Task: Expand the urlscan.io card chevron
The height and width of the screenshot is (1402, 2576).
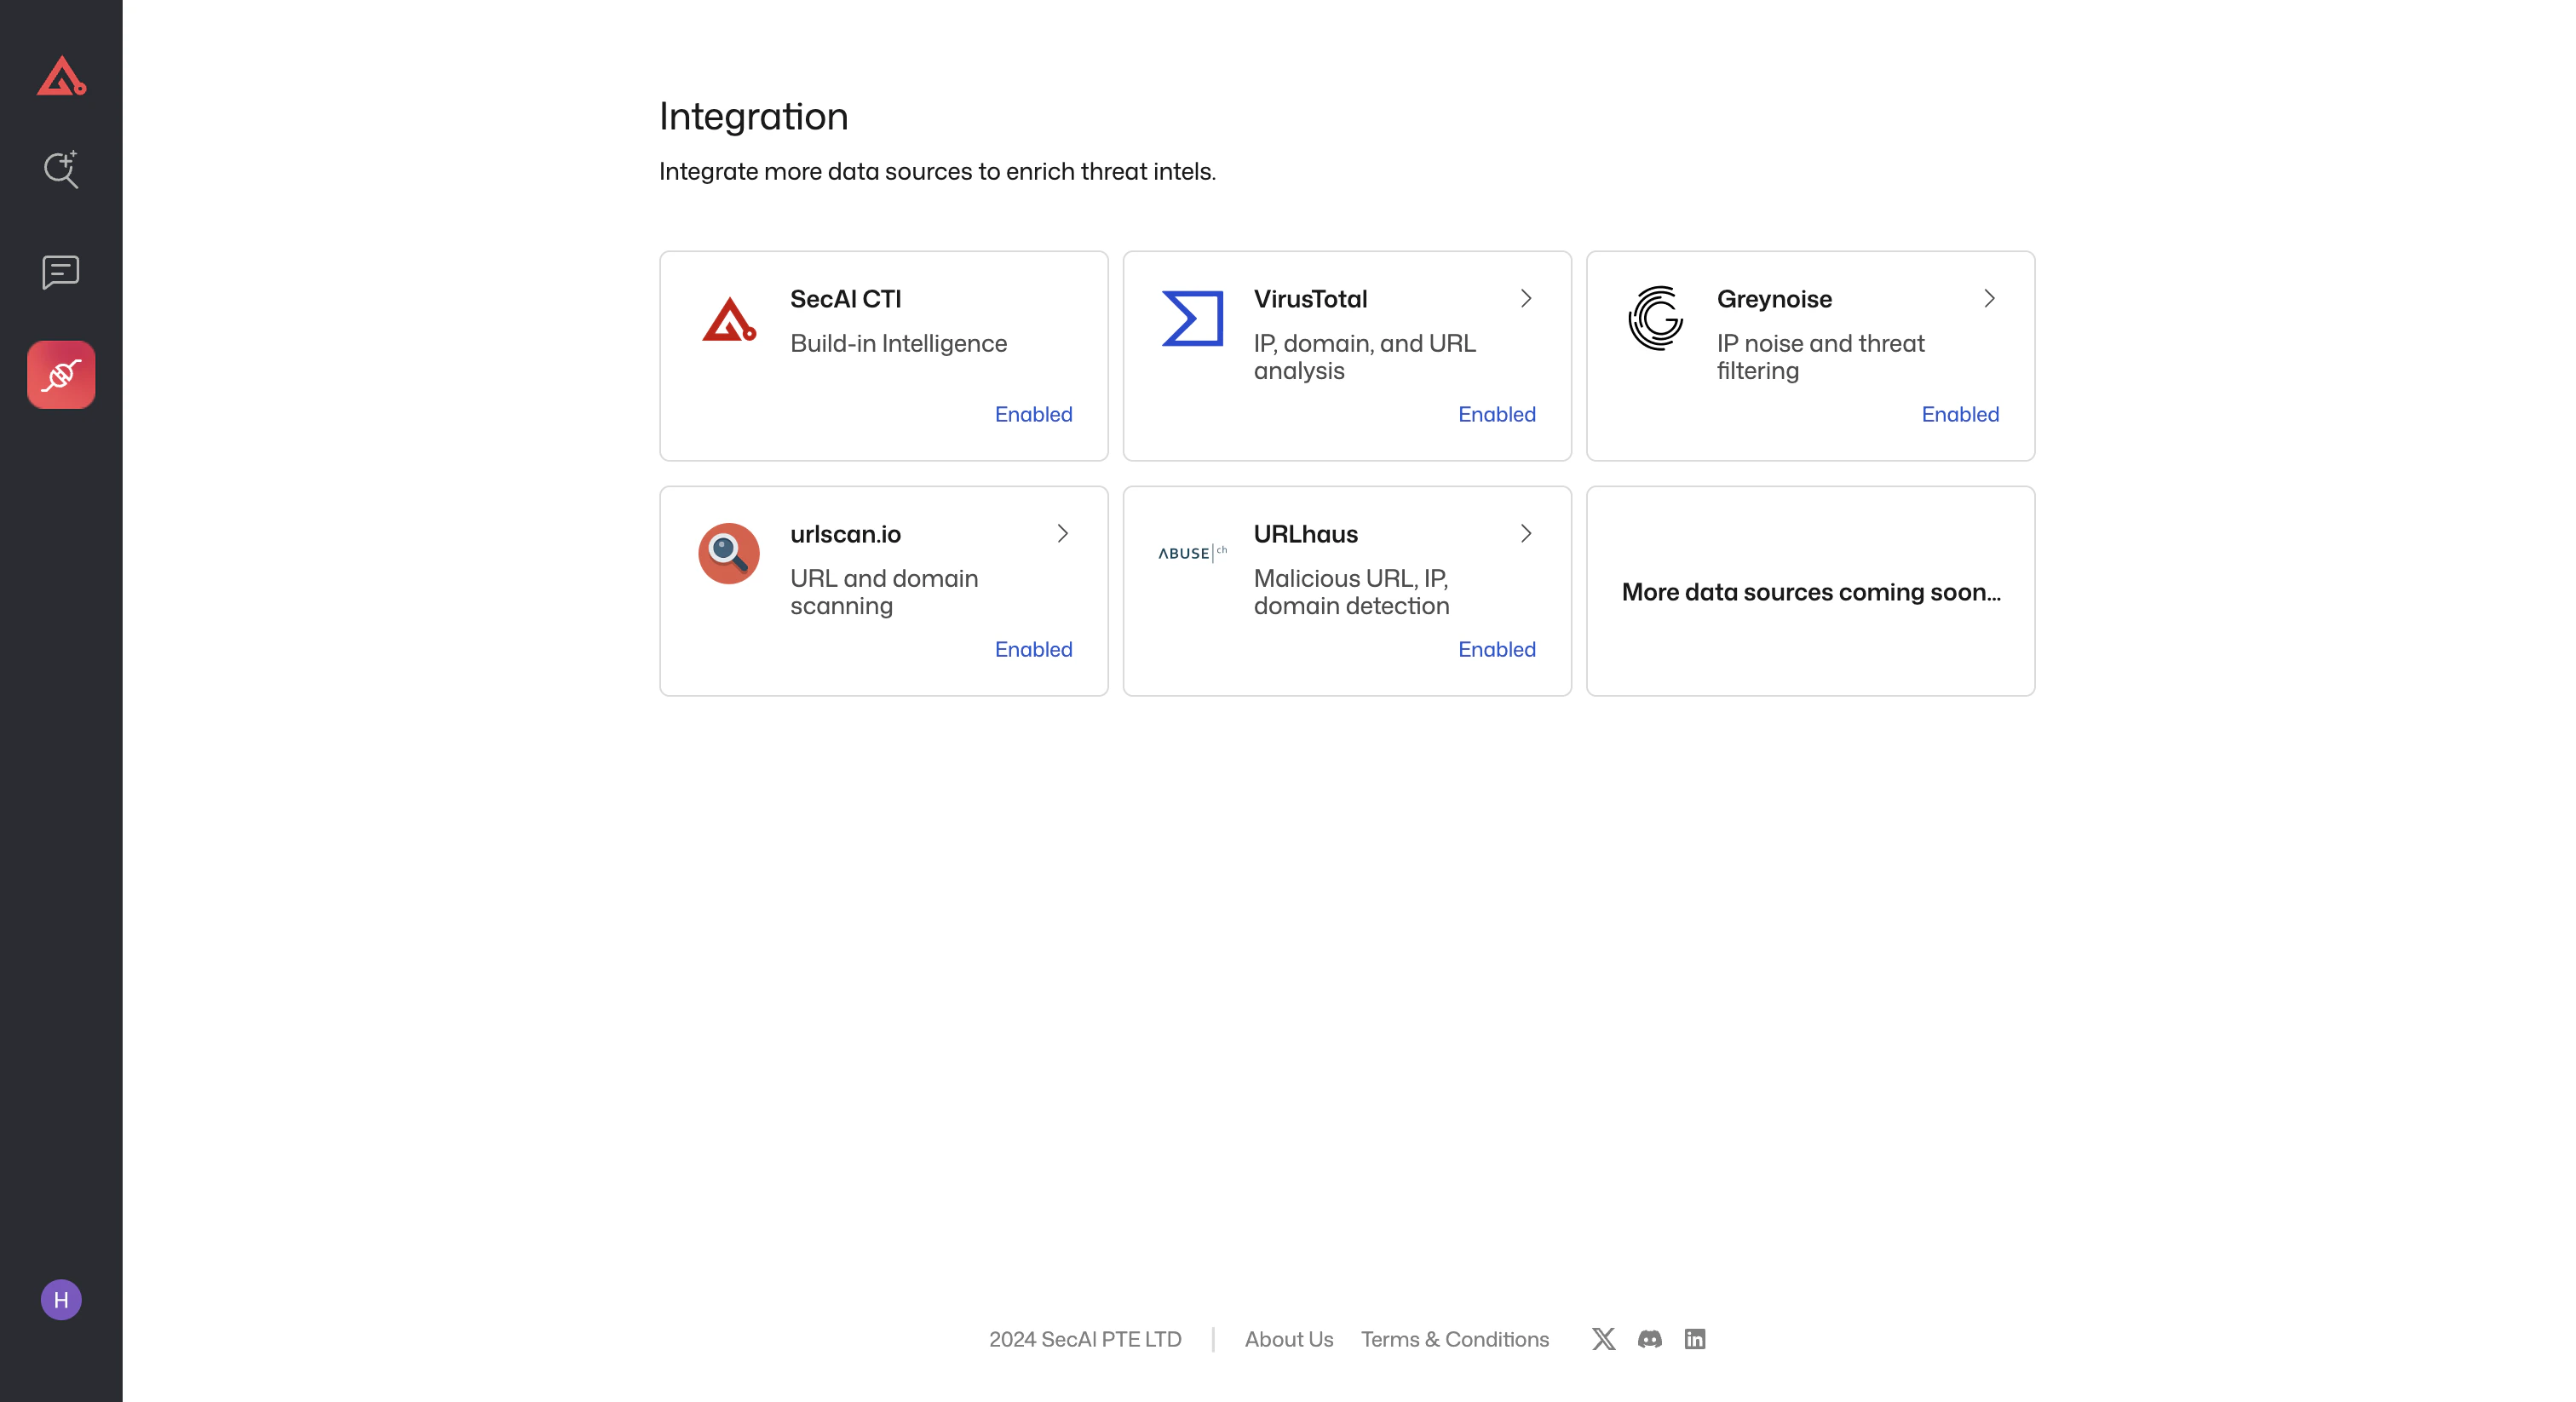Action: (1062, 534)
